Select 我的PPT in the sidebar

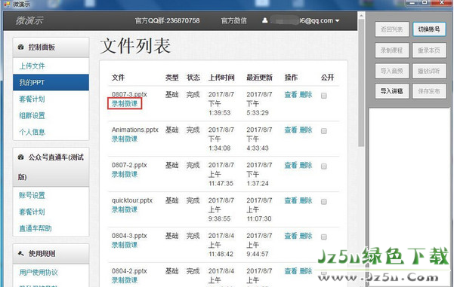click(51, 83)
